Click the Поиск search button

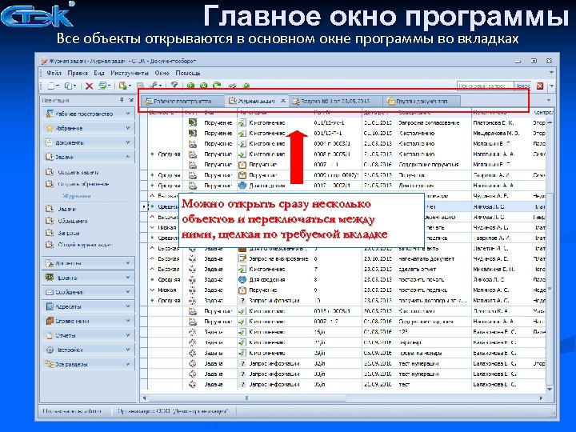(522, 86)
